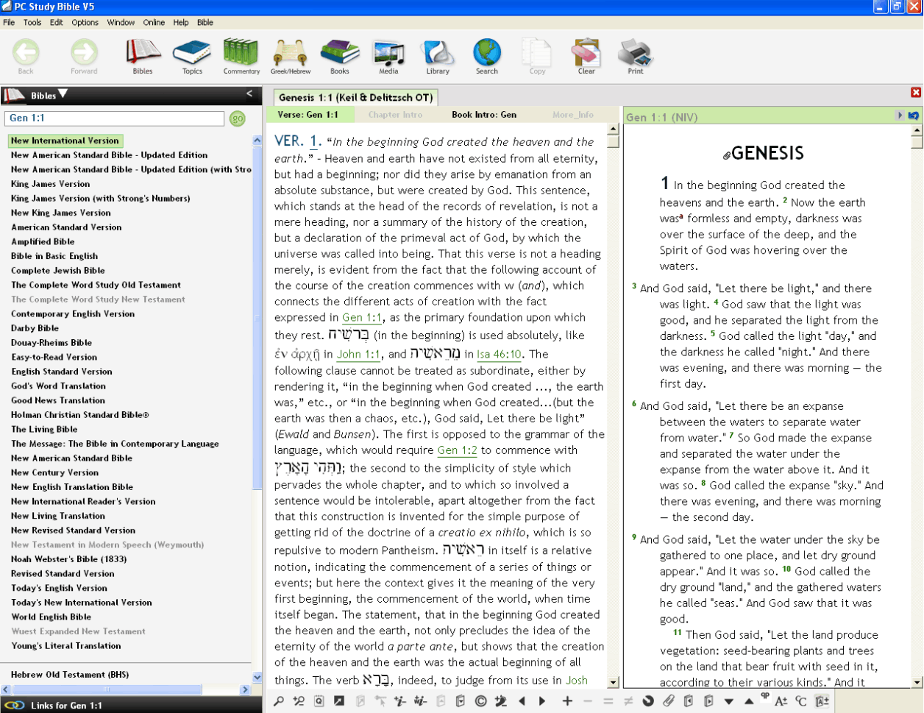This screenshot has width=924, height=713.
Task: Select New International Version
Action: pyautogui.click(x=65, y=141)
